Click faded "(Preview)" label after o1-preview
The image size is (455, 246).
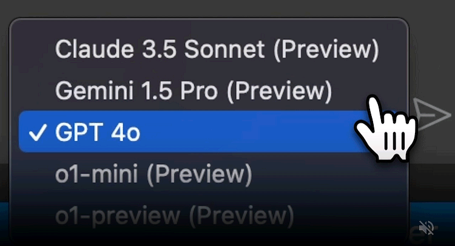click(x=241, y=216)
